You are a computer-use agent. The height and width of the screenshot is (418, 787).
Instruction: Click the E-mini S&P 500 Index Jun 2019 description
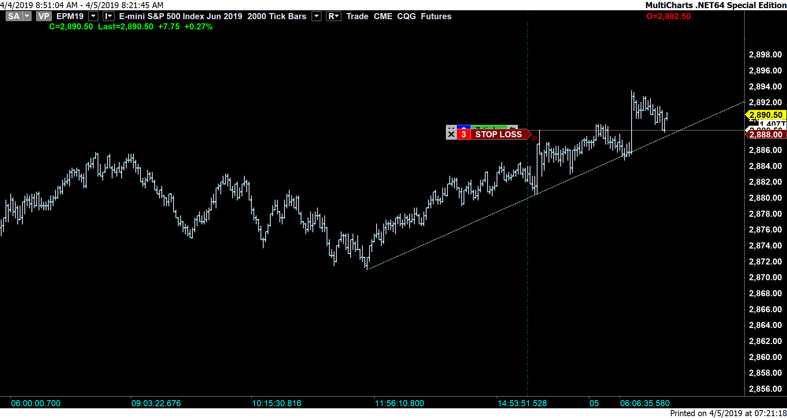point(180,16)
